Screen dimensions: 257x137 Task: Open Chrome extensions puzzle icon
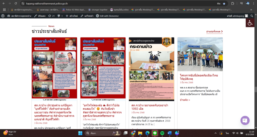click(x=233, y=3)
